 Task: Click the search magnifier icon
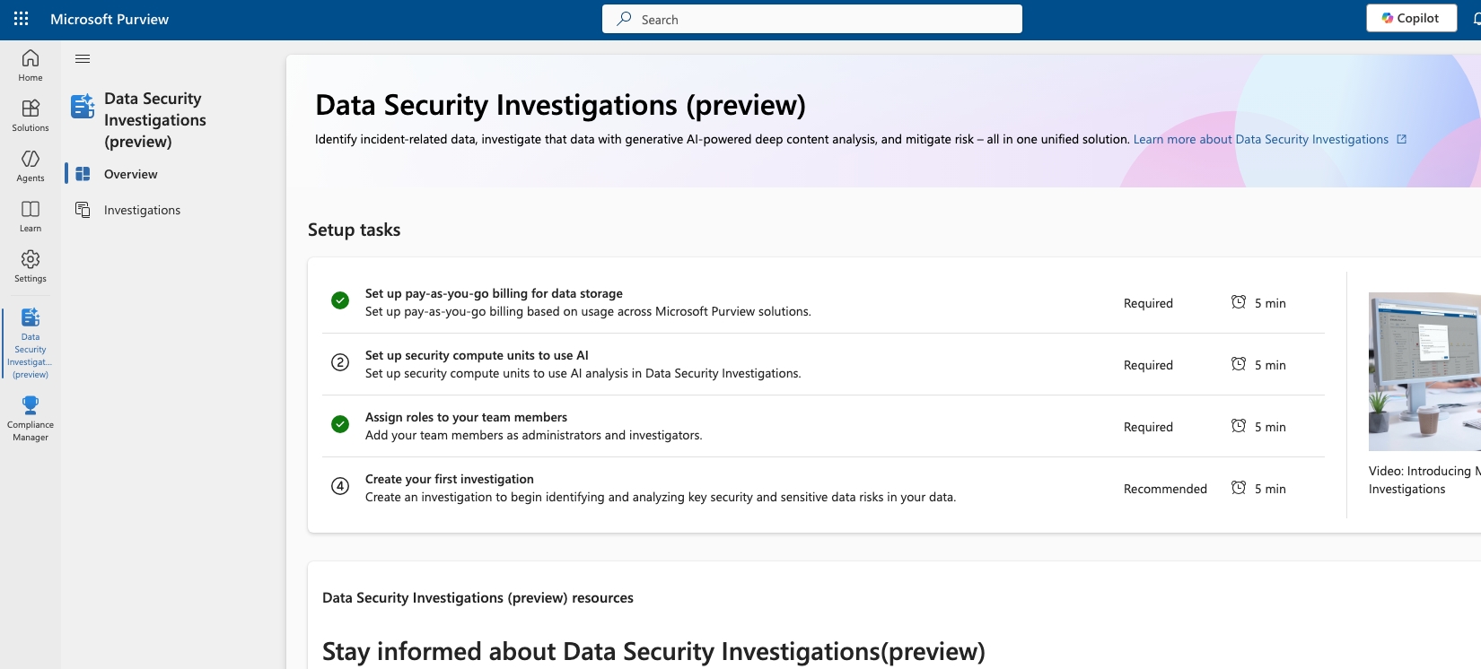(624, 19)
